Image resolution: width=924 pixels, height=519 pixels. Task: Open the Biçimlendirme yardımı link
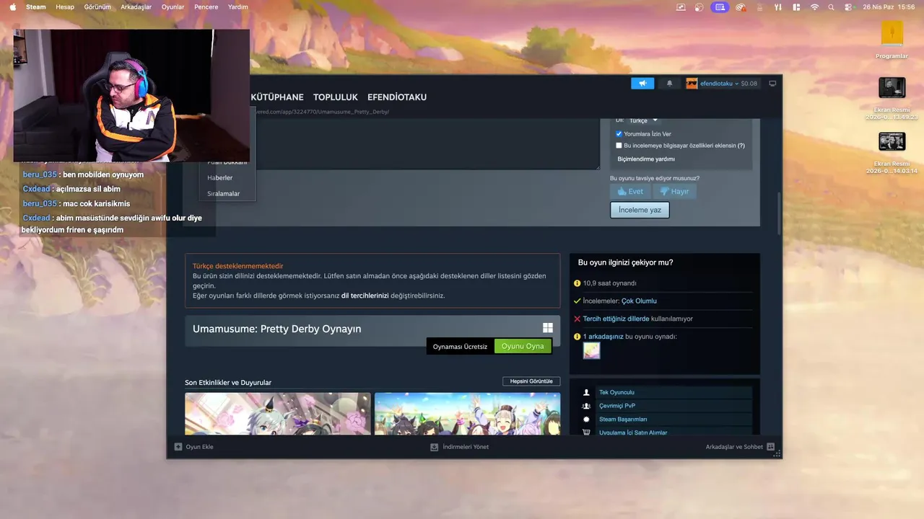(646, 159)
